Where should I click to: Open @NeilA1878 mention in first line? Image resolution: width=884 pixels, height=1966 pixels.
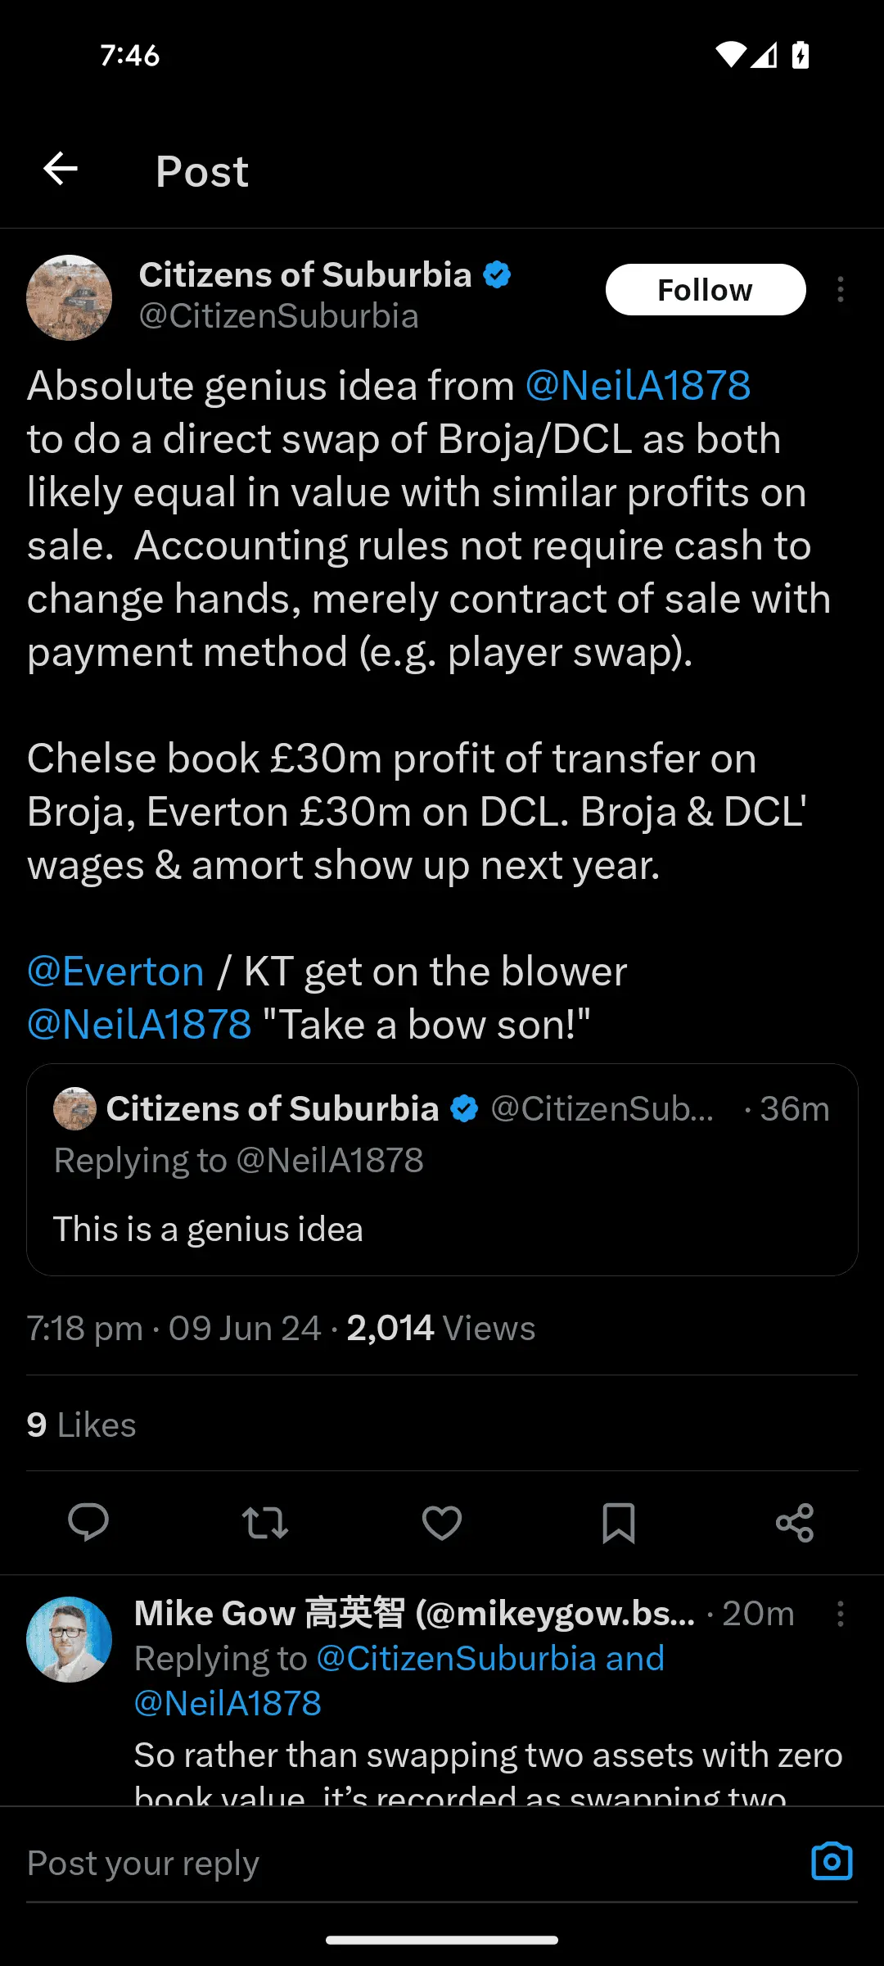coord(638,386)
